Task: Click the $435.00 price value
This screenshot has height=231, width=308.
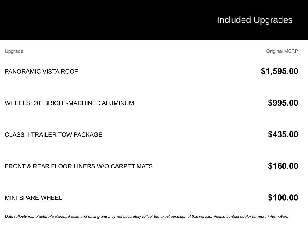Action: (x=283, y=134)
